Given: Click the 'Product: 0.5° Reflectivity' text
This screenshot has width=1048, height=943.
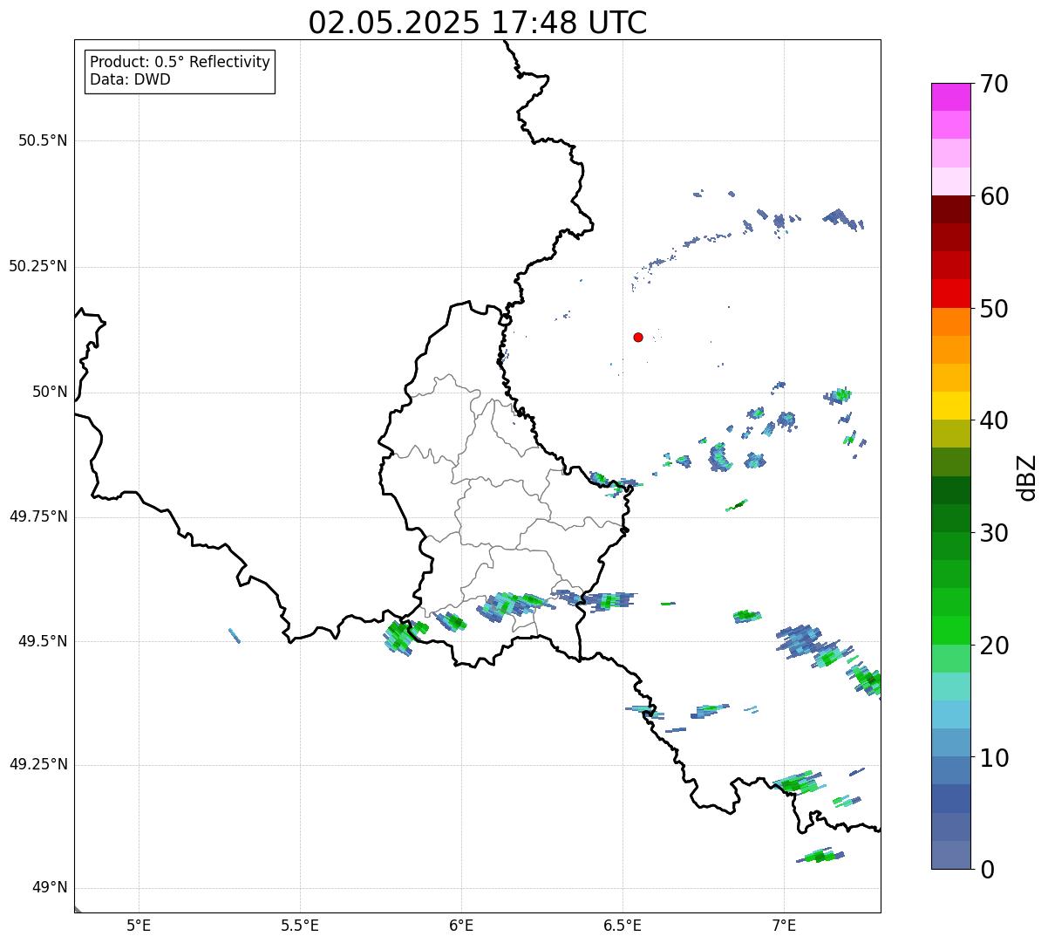Looking at the screenshot, I should tap(180, 62).
